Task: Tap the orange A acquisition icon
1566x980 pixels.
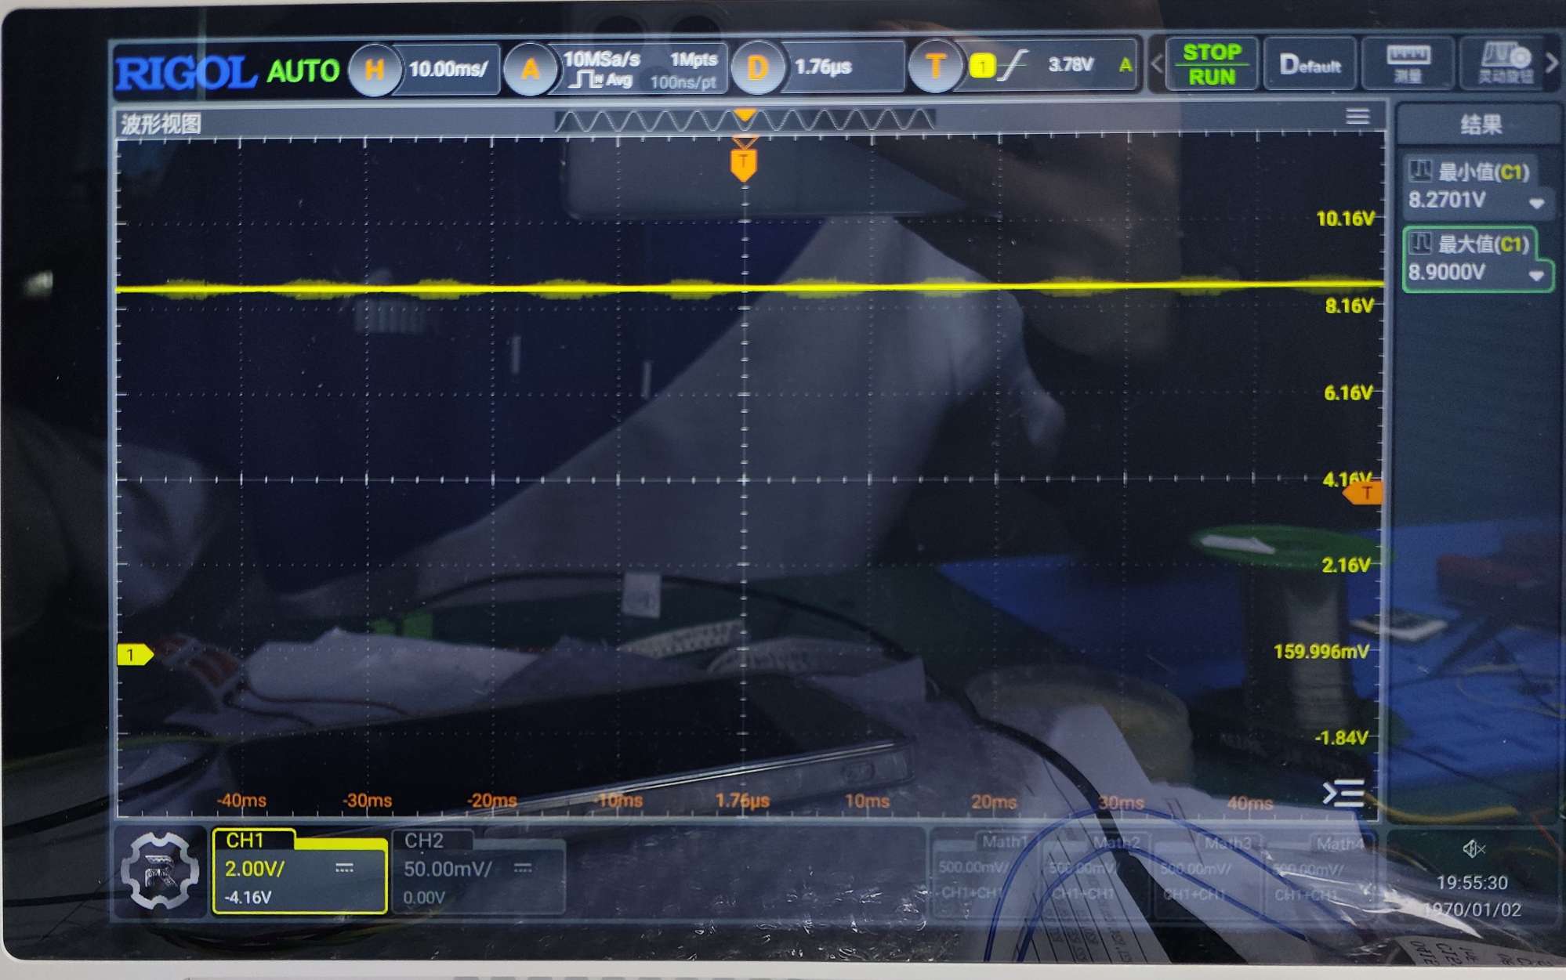Action: tap(531, 70)
